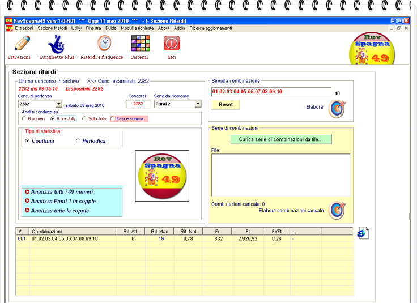
Task: Click row number 001 in results table
Action: coord(22,238)
